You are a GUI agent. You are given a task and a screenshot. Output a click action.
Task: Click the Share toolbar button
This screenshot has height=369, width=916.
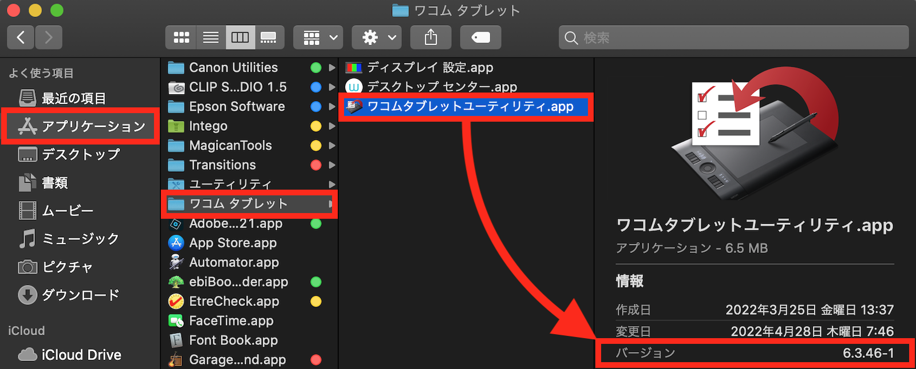coord(431,38)
